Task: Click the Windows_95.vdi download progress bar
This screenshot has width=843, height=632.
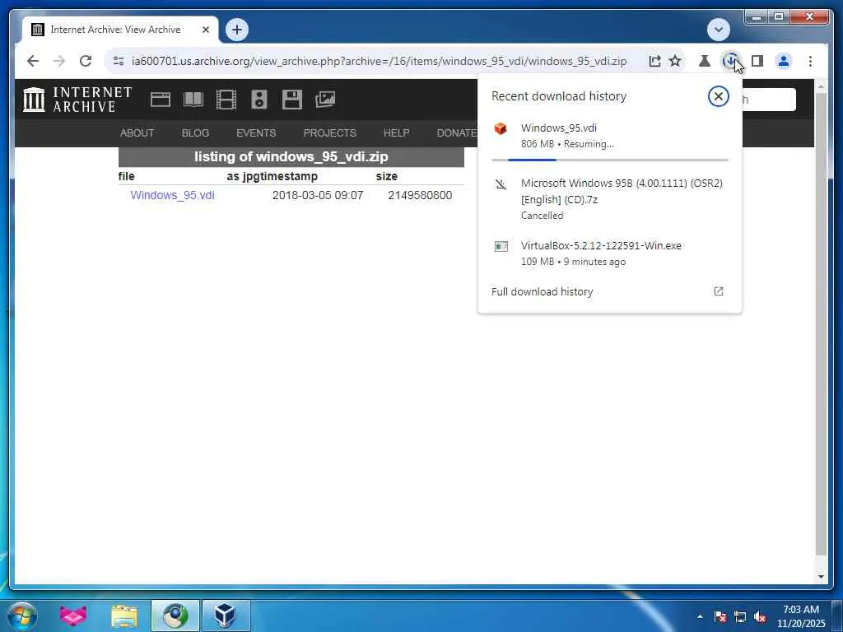Action: click(x=610, y=160)
